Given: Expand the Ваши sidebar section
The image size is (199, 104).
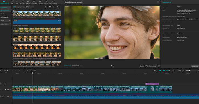Looking at the screenshot, I should (5, 21).
